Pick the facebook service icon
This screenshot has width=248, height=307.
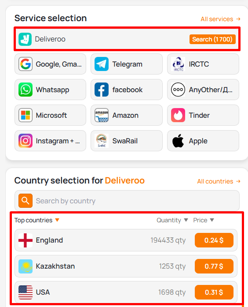pyautogui.click(x=102, y=90)
